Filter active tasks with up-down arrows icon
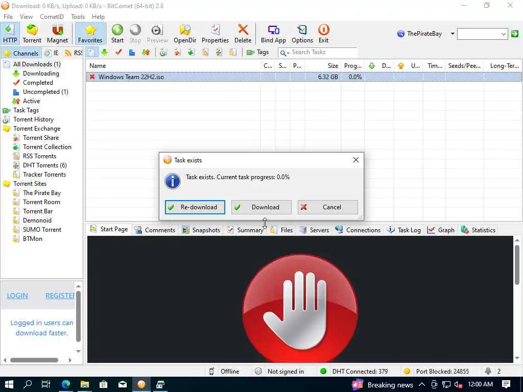This screenshot has height=392, width=523. 146,53
